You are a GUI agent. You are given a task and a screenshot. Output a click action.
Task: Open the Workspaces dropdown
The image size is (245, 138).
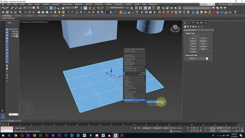[x=236, y=4]
